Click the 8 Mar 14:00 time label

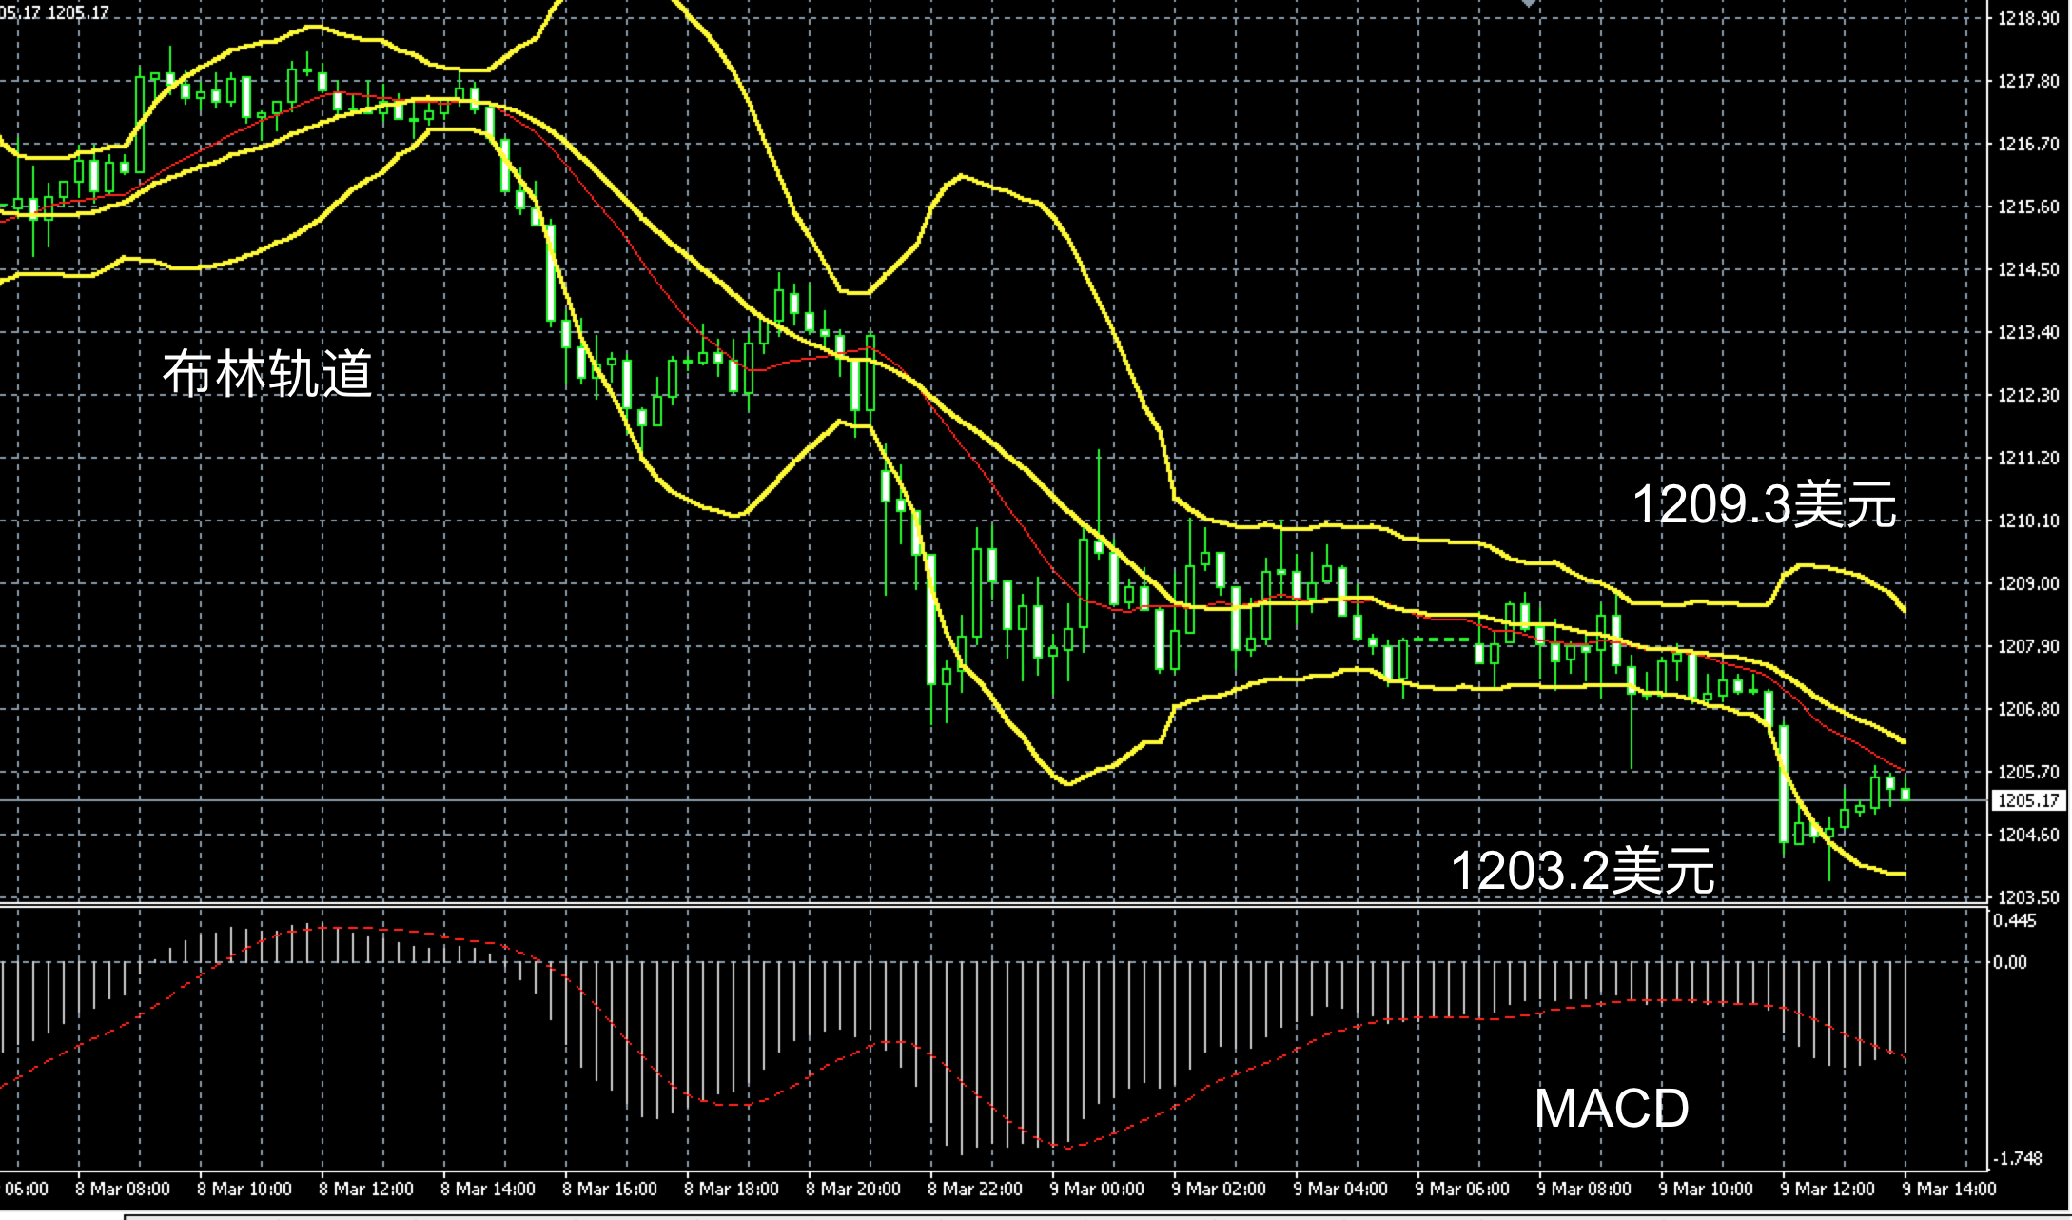coord(488,1190)
